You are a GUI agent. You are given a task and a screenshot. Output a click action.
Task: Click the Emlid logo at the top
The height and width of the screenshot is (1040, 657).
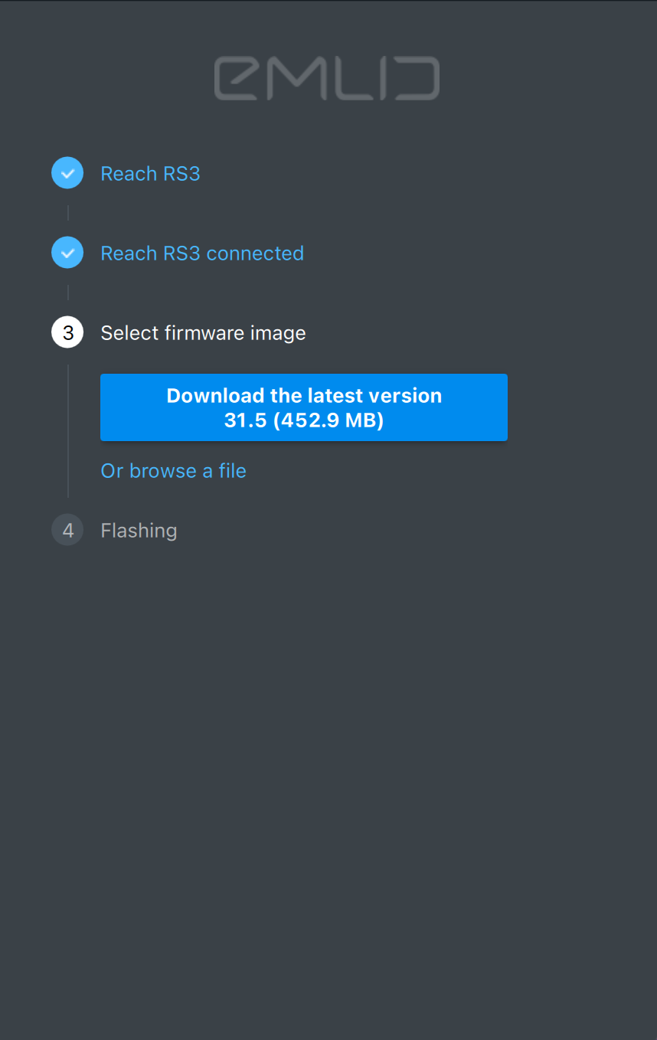[x=327, y=78]
